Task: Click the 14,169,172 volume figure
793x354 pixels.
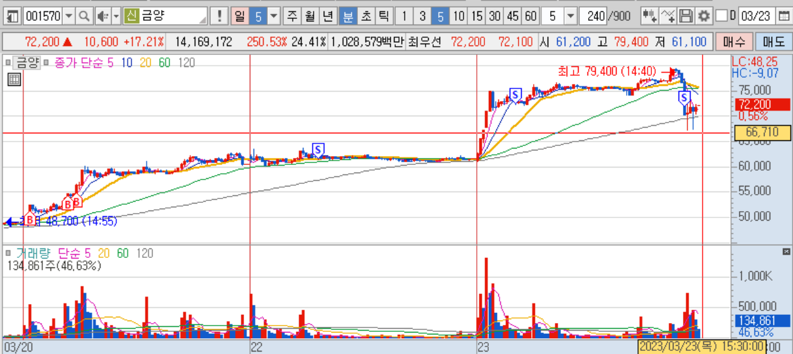Action: 204,42
